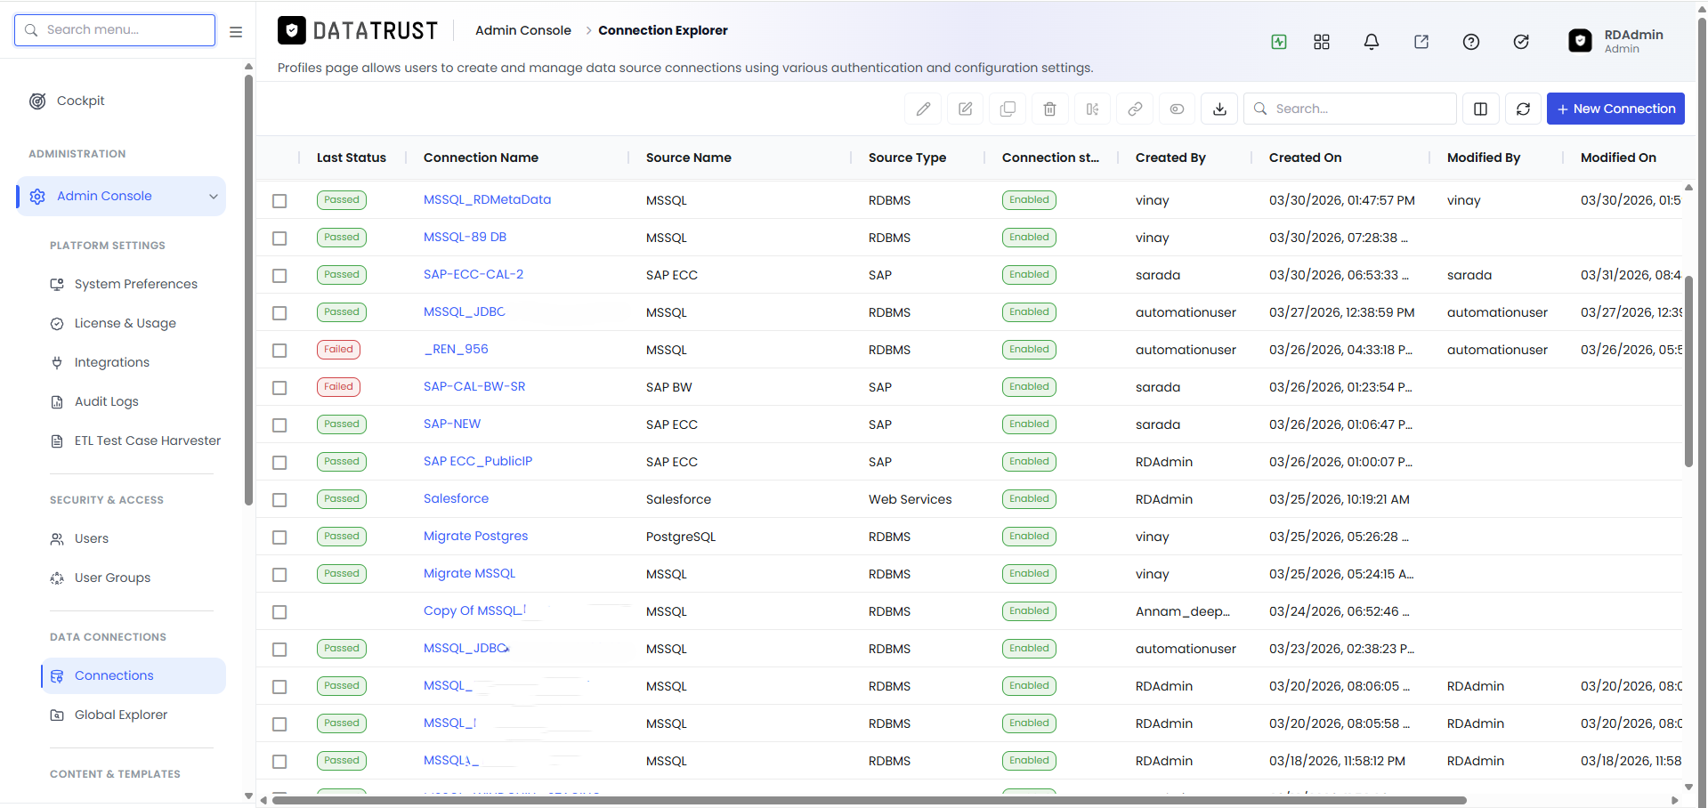Open the SAP-CAL-BW-SR connection link
Viewport: 1708px width, 808px height.
474,386
